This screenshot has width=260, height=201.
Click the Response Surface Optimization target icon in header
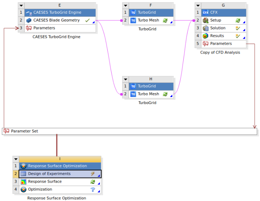(23, 166)
